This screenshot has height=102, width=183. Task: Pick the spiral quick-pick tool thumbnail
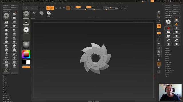coord(41,13)
